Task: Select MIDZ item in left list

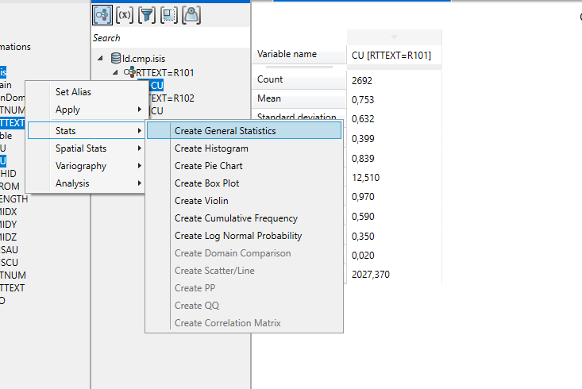Action: [8, 237]
